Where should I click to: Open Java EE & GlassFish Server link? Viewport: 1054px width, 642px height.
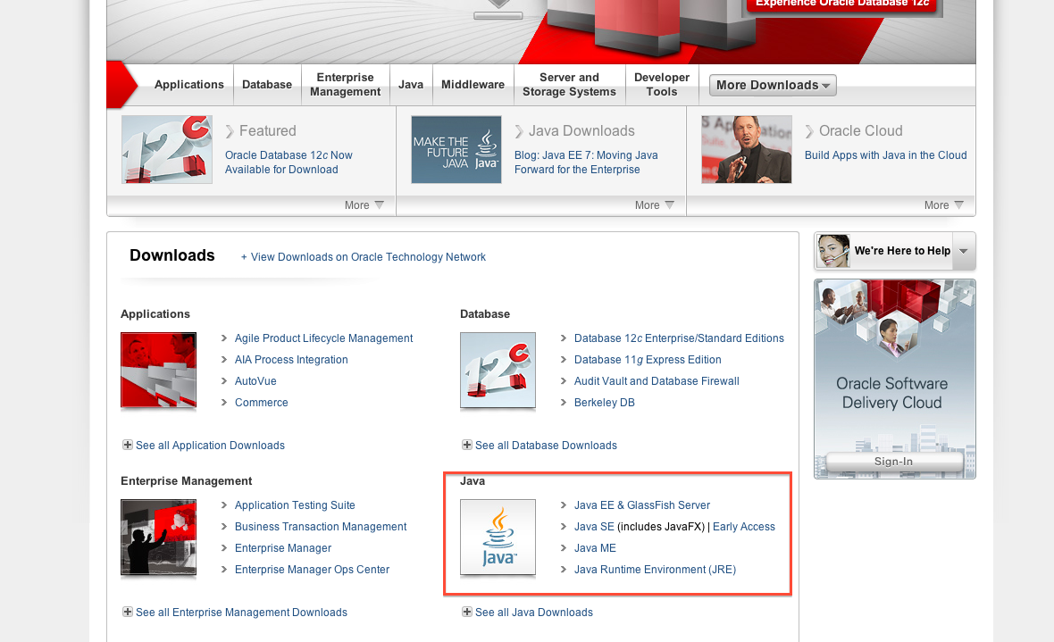tap(642, 505)
